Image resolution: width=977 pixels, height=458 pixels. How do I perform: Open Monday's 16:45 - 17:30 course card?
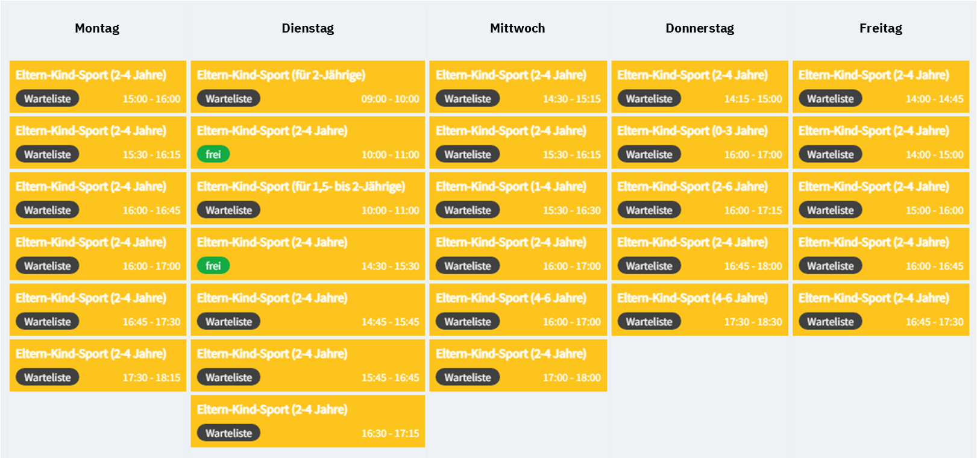point(98,309)
